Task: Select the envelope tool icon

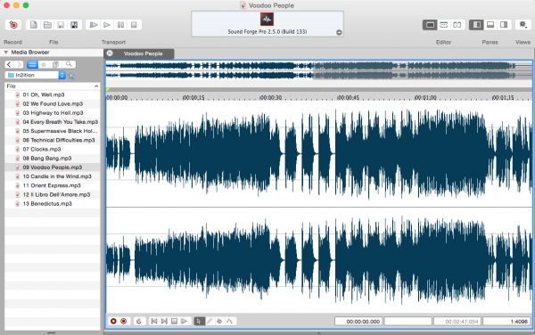Action: coord(230,321)
